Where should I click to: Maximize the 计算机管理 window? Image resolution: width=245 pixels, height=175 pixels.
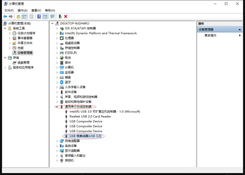point(226,4)
